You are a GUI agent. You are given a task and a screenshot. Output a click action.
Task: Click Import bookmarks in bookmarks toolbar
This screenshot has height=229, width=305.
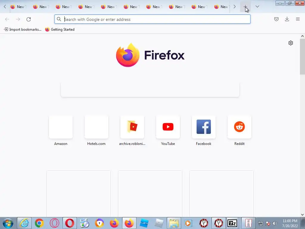coord(23,30)
